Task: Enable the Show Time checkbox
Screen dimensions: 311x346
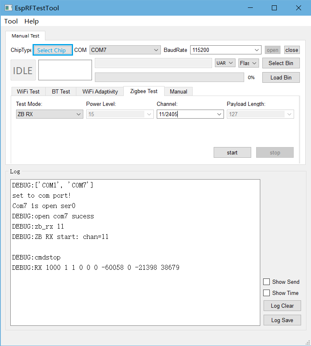Action: (266, 293)
